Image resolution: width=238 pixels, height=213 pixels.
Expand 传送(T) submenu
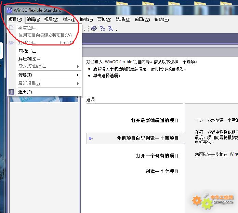(44, 75)
